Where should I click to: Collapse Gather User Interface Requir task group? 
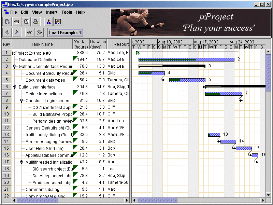15,66
